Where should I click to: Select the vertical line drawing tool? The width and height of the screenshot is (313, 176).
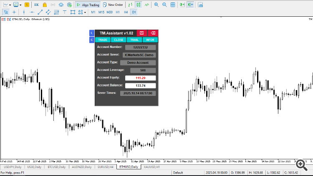(24, 12)
